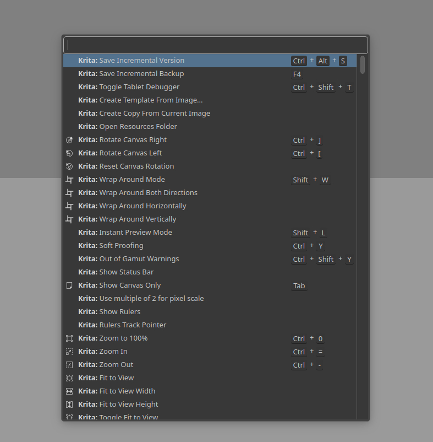433x442 pixels.
Task: Pick Show Status Bar command
Action: [126, 272]
